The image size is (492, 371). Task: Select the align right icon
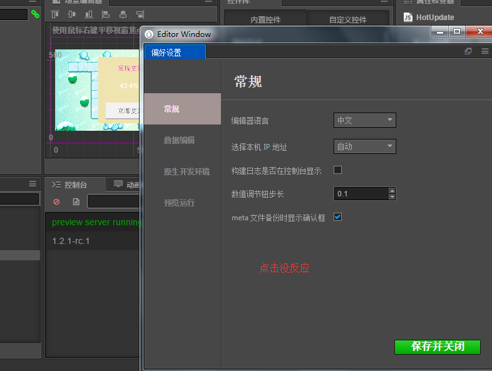pyautogui.click(x=140, y=14)
